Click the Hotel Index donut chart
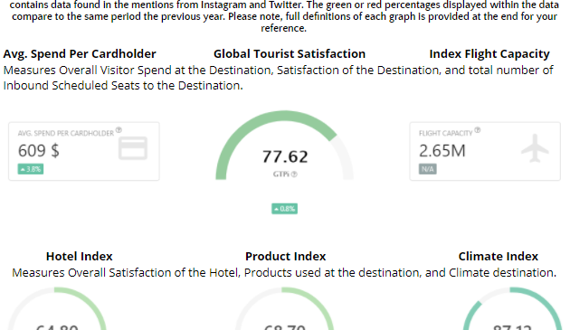Image resolution: width=570 pixels, height=330 pixels. 57,309
